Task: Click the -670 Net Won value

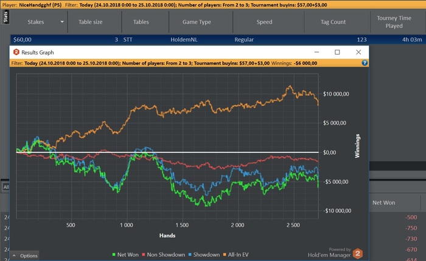Action: coord(411,249)
